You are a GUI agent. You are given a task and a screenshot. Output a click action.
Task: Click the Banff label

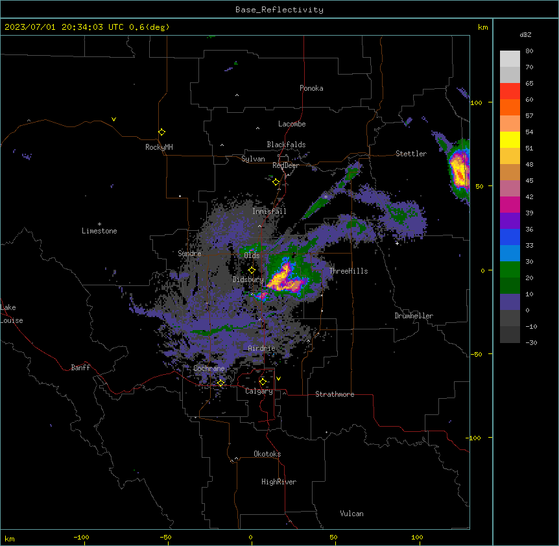[80, 368]
